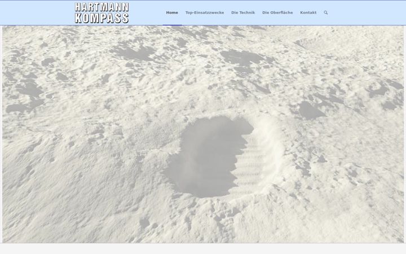Navigate to the Kontakt page
This screenshot has width=406, height=254.
coord(308,12)
